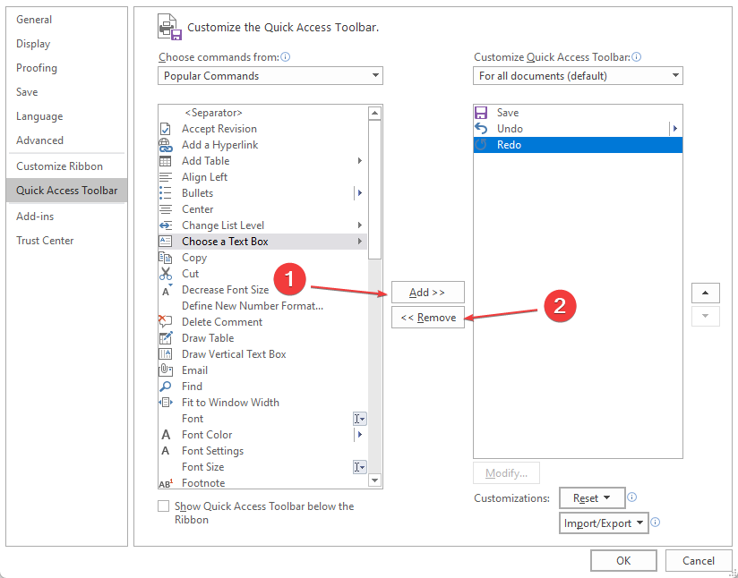Screen dimensions: 738x578
Task: Click the Email attachment icon
Action: (x=165, y=370)
